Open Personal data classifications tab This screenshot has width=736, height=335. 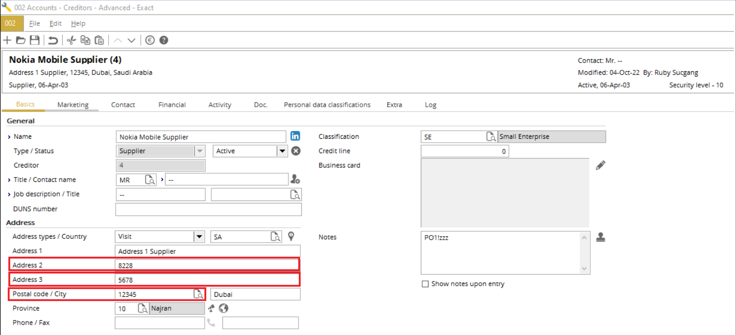[x=327, y=105]
